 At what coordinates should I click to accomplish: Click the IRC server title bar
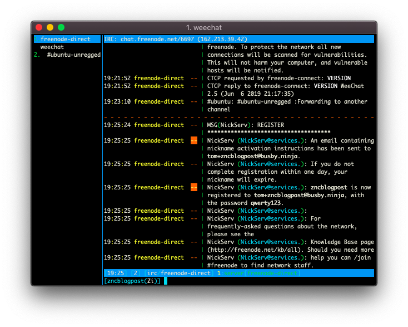pos(239,39)
